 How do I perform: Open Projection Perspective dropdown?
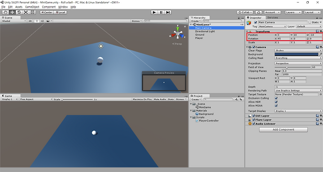point(298,63)
